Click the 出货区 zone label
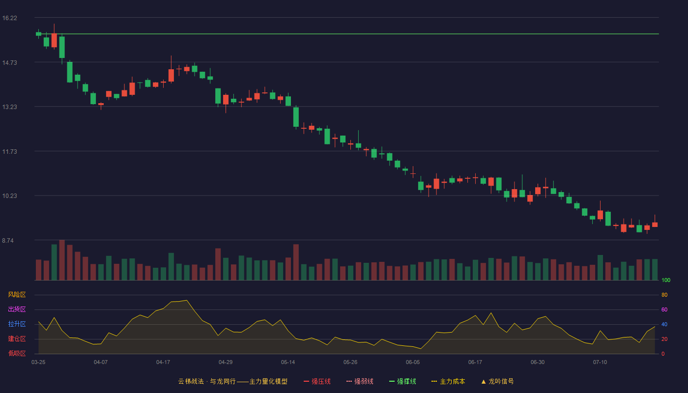688x393 pixels. pyautogui.click(x=17, y=309)
